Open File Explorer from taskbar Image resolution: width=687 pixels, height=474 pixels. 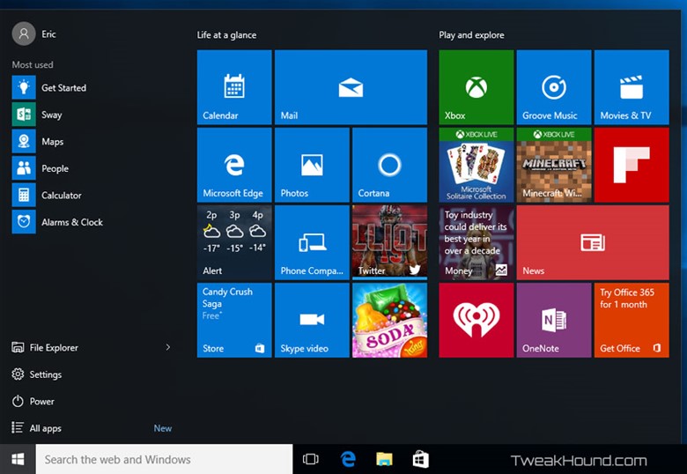[384, 459]
